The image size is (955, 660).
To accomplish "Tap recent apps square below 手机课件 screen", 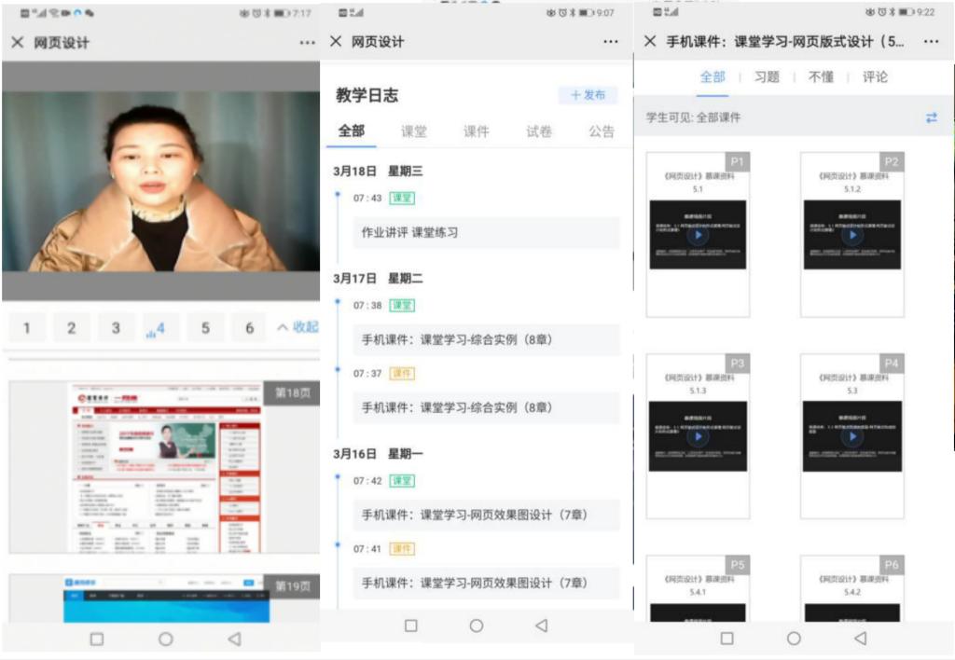I will pos(727,639).
